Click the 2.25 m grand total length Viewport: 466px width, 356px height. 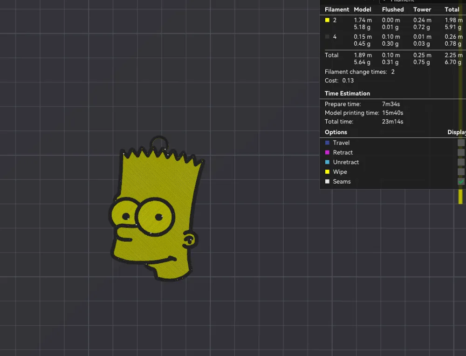453,55
